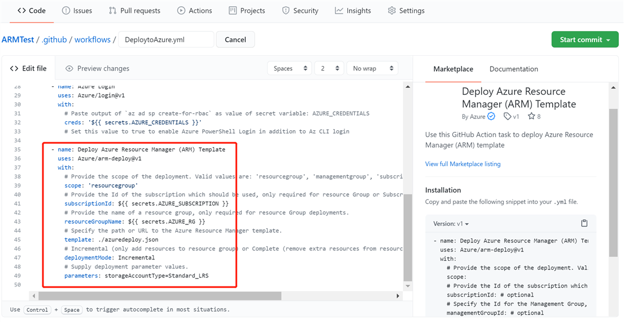Navigate to .github breadcrumb folder
Image resolution: width=624 pixels, height=322 pixels.
pyautogui.click(x=54, y=39)
